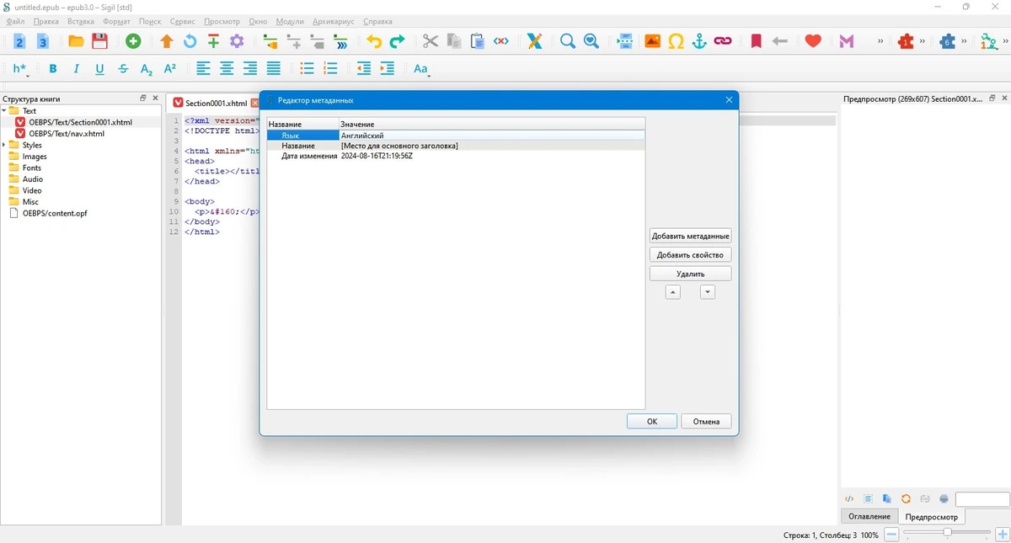Viewport: 1011px width, 543px height.
Task: Cancel metadata dialog with Отмена
Action: click(x=707, y=422)
